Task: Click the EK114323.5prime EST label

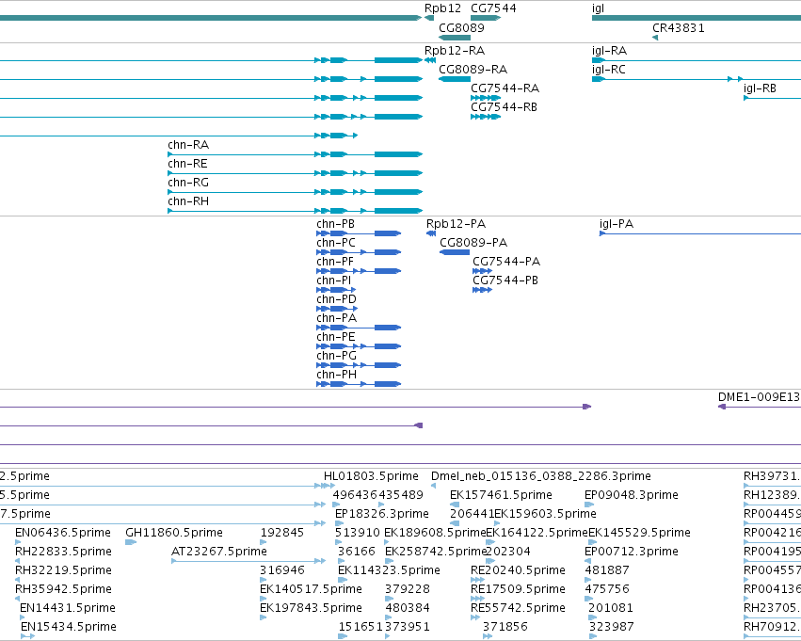Action: click(389, 570)
